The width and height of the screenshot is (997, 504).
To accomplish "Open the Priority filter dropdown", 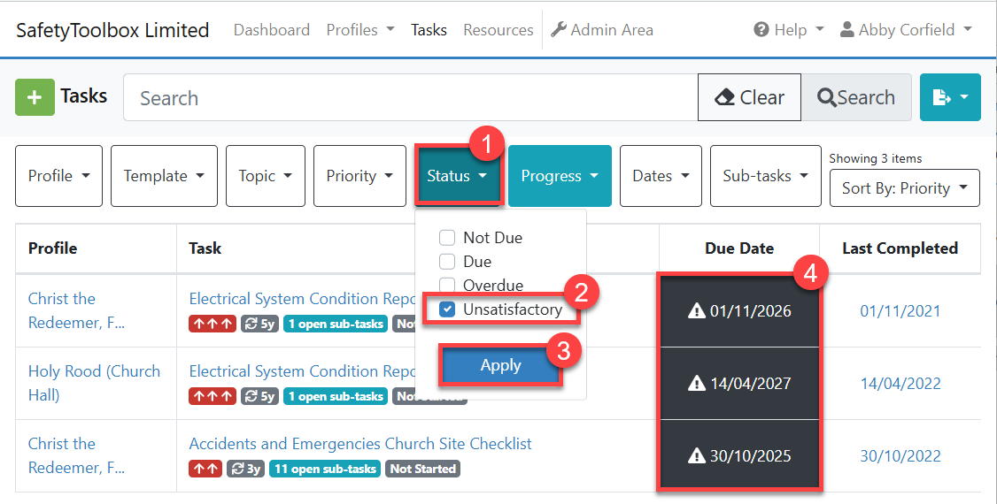I will [x=359, y=176].
